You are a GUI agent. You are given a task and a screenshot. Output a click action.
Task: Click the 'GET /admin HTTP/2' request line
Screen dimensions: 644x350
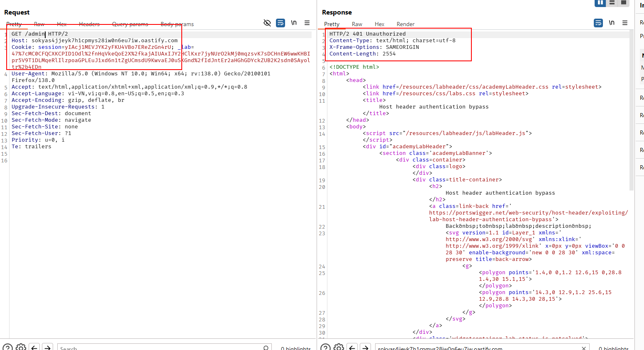coord(39,34)
